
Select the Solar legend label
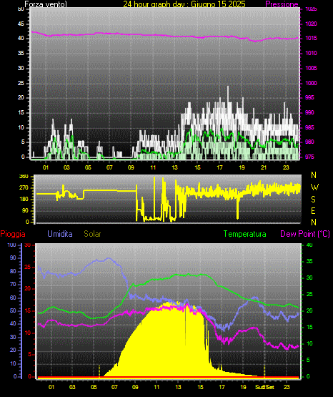pos(92,234)
